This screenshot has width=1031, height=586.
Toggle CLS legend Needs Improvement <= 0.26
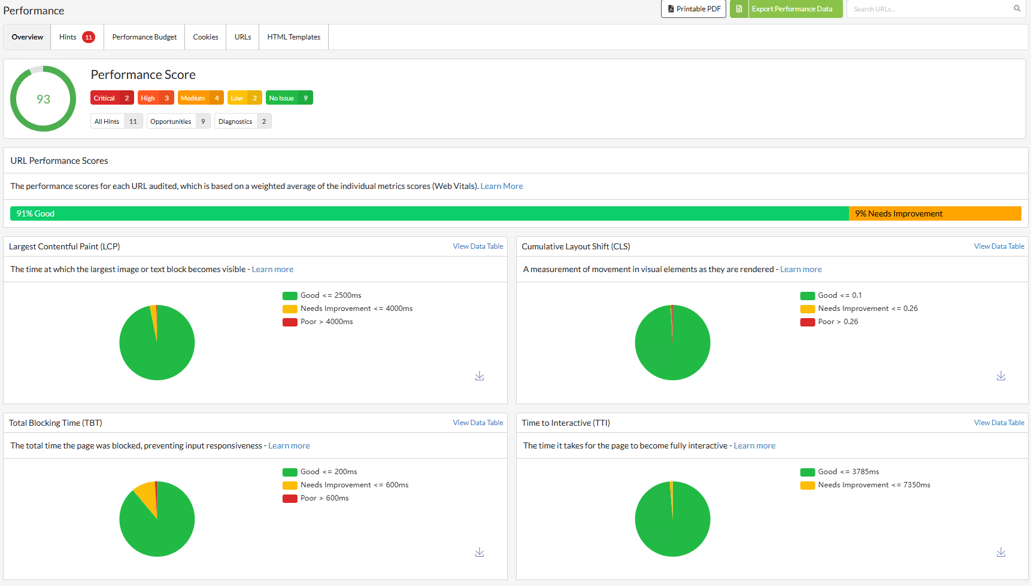(x=859, y=309)
